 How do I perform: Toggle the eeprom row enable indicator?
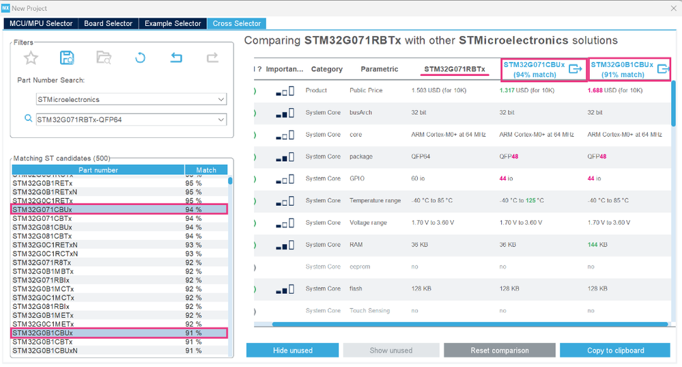pos(255,267)
